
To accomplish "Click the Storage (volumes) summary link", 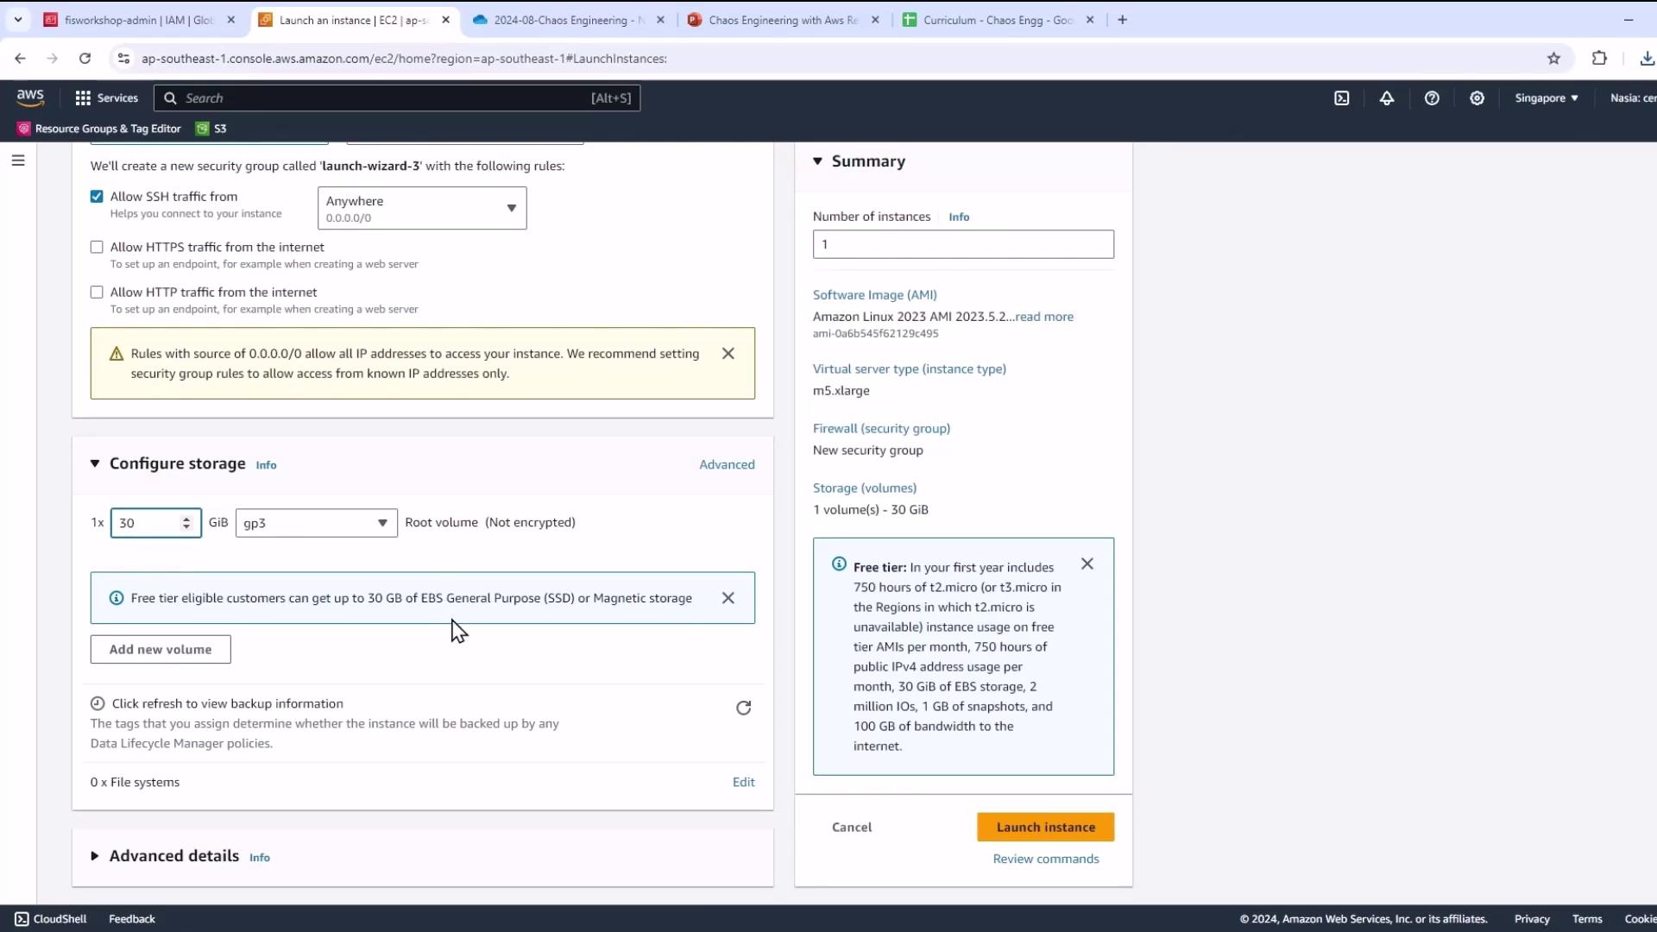I will point(864,488).
